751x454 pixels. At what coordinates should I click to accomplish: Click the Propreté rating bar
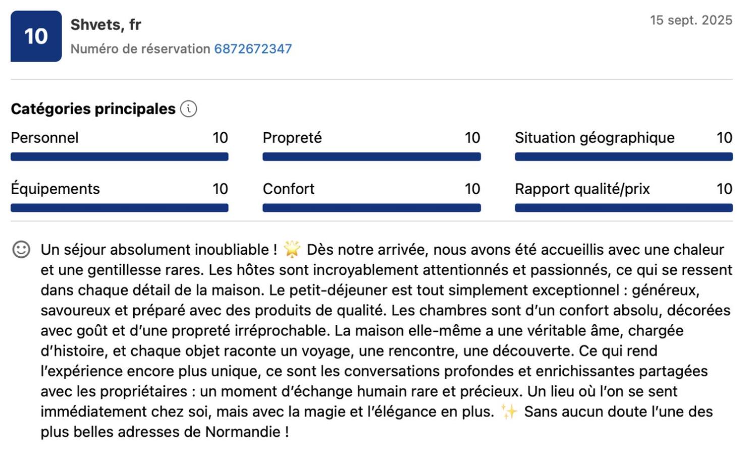coord(371,157)
